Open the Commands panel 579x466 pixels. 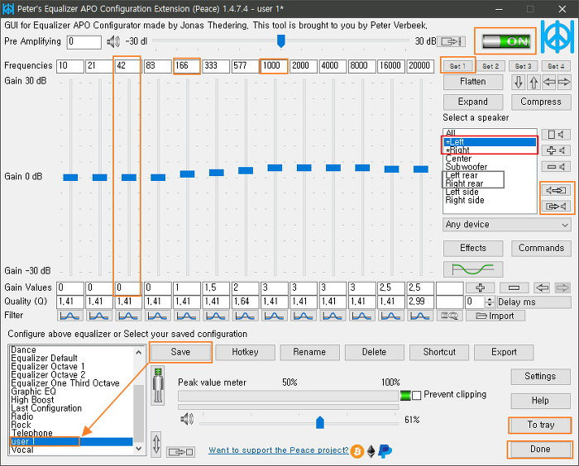click(541, 249)
